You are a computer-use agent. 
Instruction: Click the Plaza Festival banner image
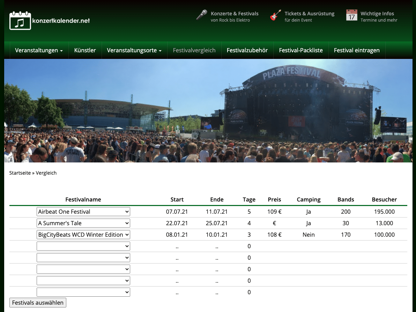(208, 111)
